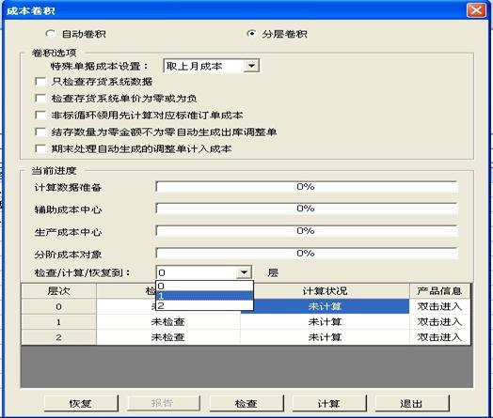Image resolution: width=493 pixels, height=418 pixels.
Task: Click the 检查 button
Action: pos(246,403)
